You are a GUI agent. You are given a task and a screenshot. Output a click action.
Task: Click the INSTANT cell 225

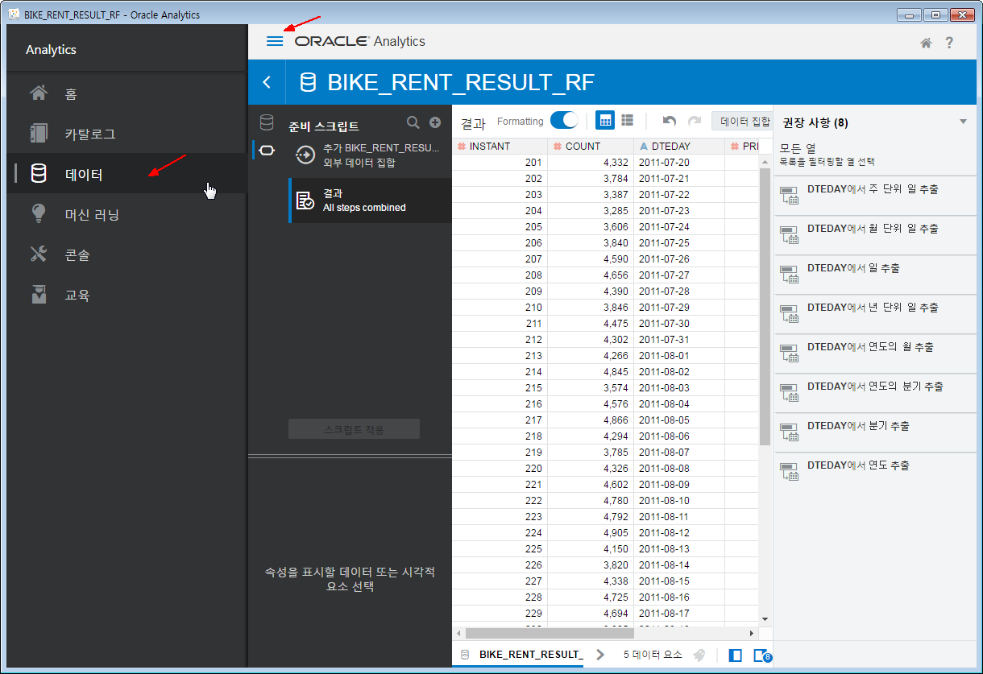tap(500, 549)
